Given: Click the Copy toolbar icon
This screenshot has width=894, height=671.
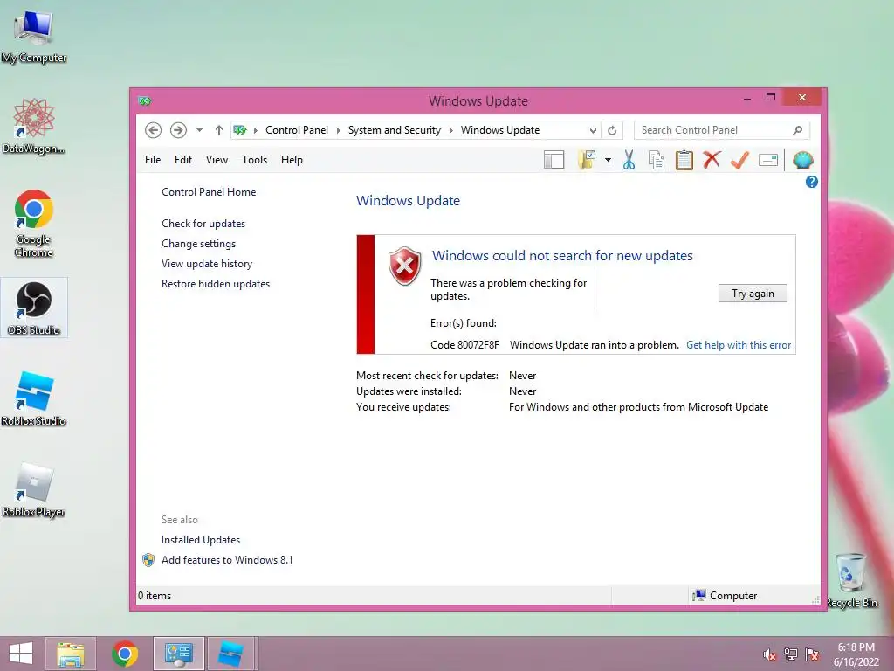Looking at the screenshot, I should click(x=657, y=161).
